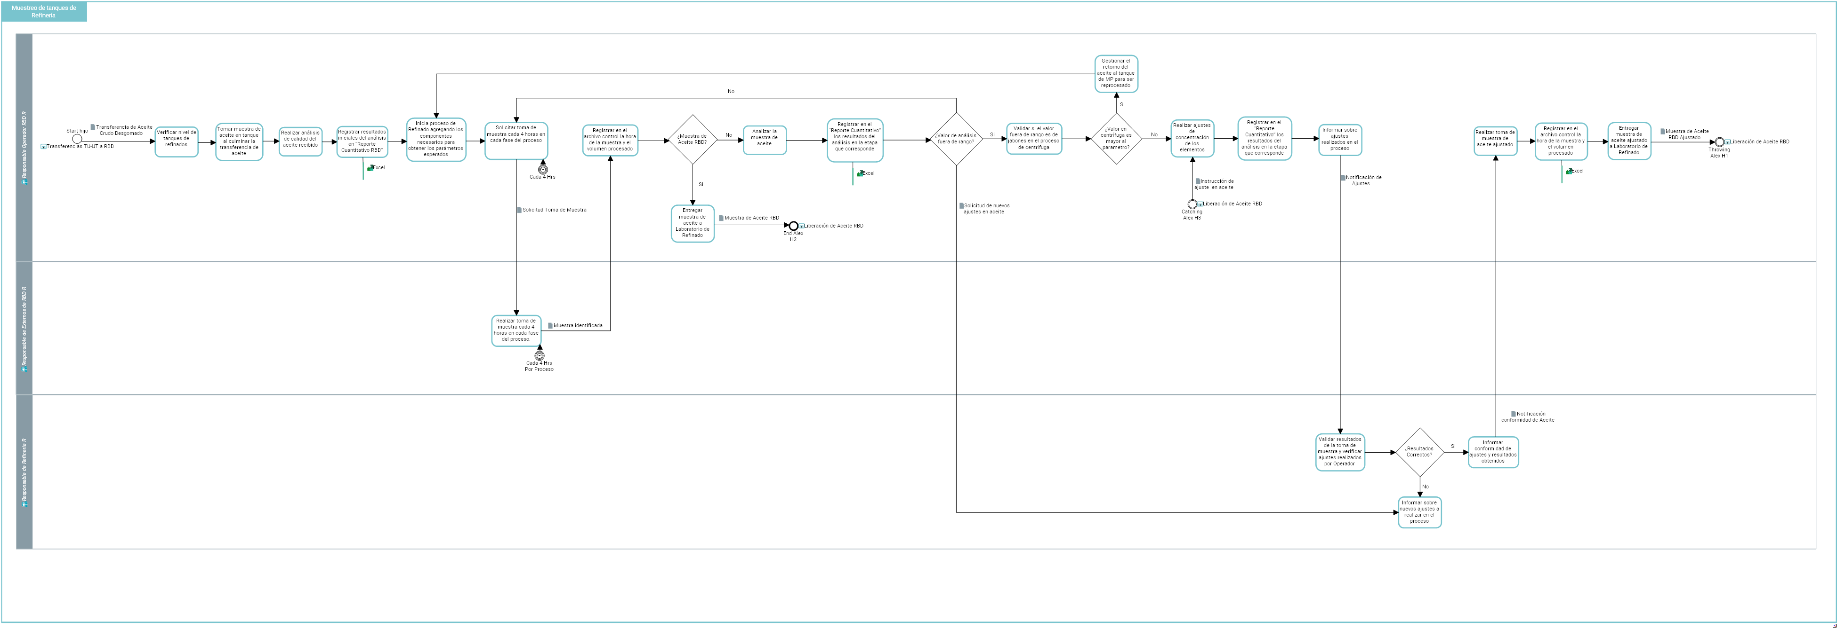
Task: Select 'Solicitar toma de muestra cada 4 horas' task
Action: point(516,140)
